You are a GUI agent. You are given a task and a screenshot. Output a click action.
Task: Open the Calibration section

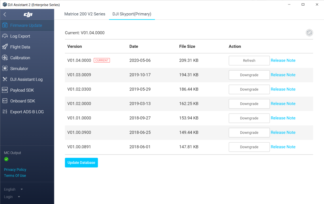27,58
